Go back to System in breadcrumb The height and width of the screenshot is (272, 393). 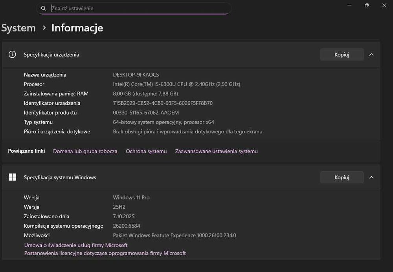point(18,28)
